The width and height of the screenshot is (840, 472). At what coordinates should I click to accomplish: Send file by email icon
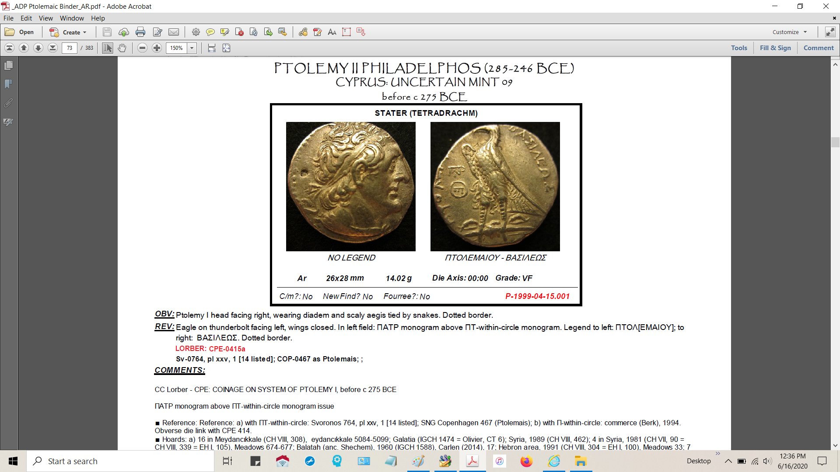click(x=174, y=32)
